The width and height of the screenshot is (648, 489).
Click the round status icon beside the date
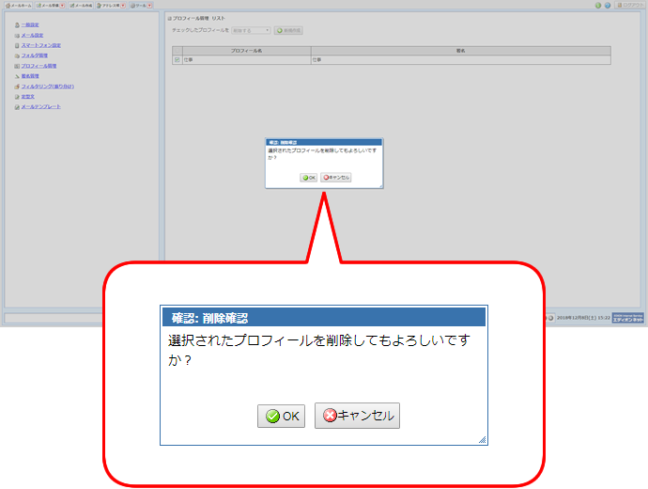tap(551, 318)
